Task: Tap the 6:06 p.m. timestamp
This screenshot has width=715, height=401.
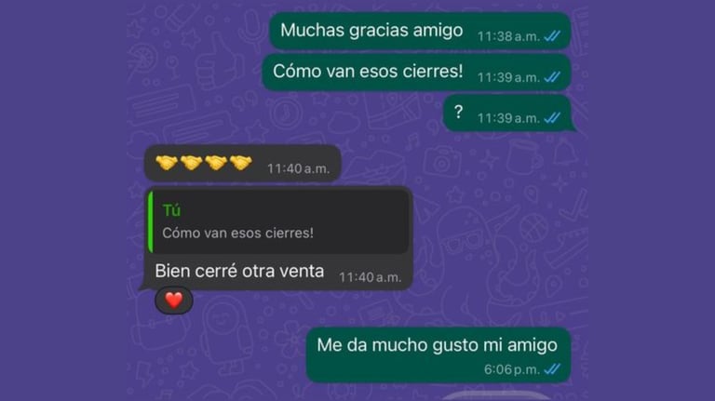Action: pyautogui.click(x=512, y=369)
